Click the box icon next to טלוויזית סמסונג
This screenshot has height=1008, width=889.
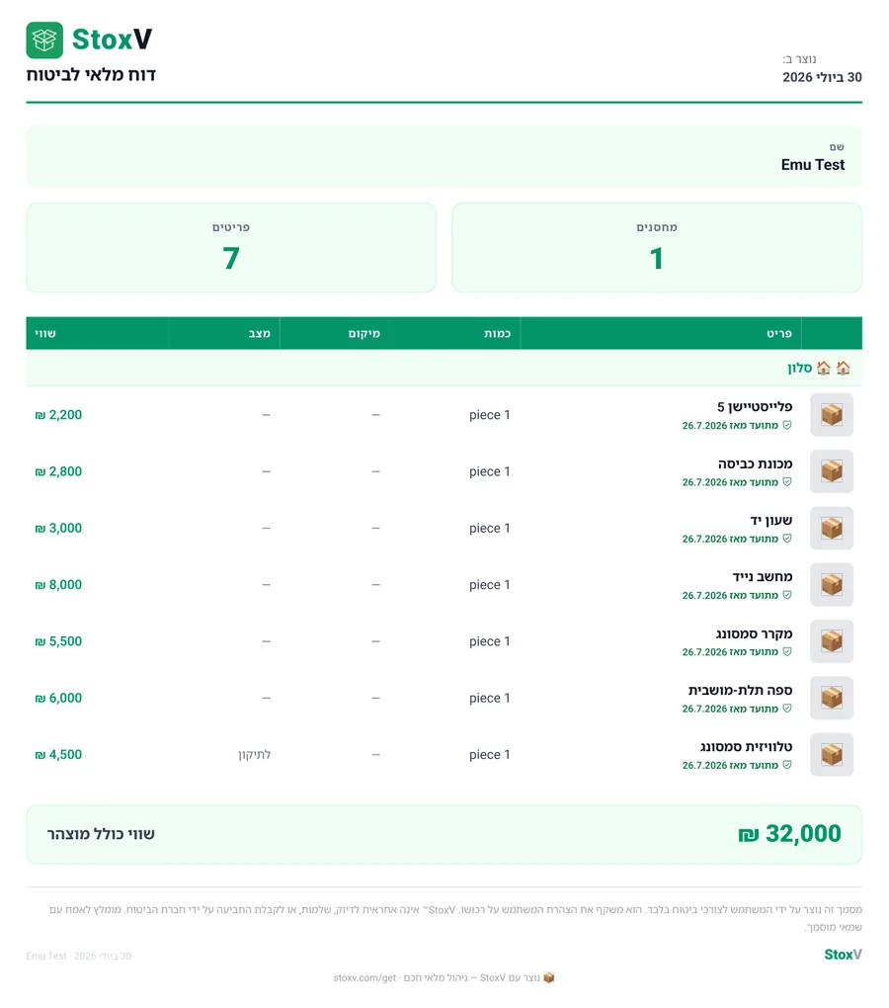[x=831, y=754]
